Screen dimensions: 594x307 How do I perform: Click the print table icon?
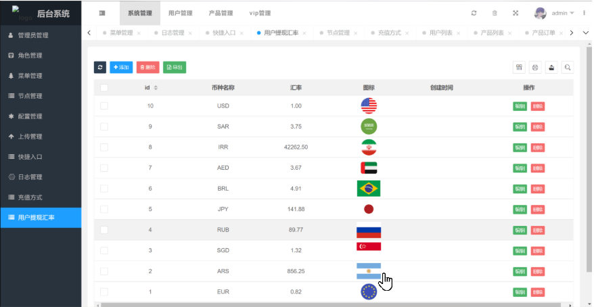point(535,68)
